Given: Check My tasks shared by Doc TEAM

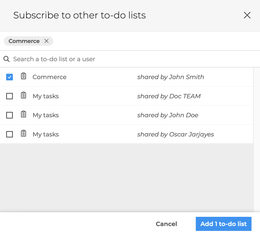Looking at the screenshot, I should tap(10, 96).
